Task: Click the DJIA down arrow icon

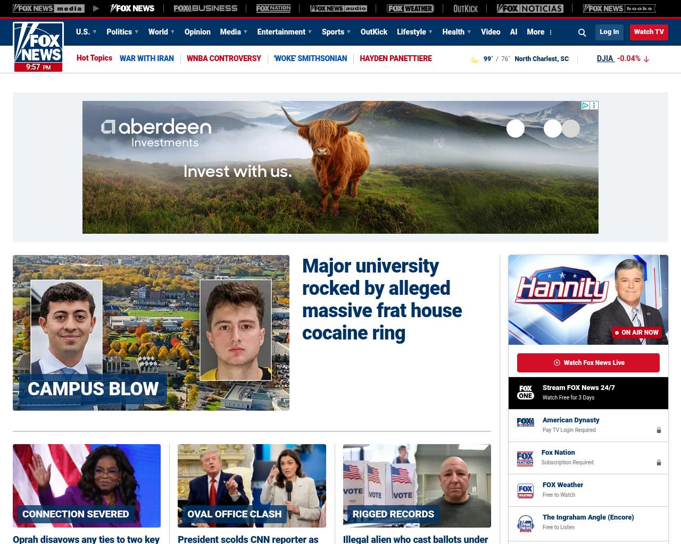Action: pyautogui.click(x=646, y=59)
